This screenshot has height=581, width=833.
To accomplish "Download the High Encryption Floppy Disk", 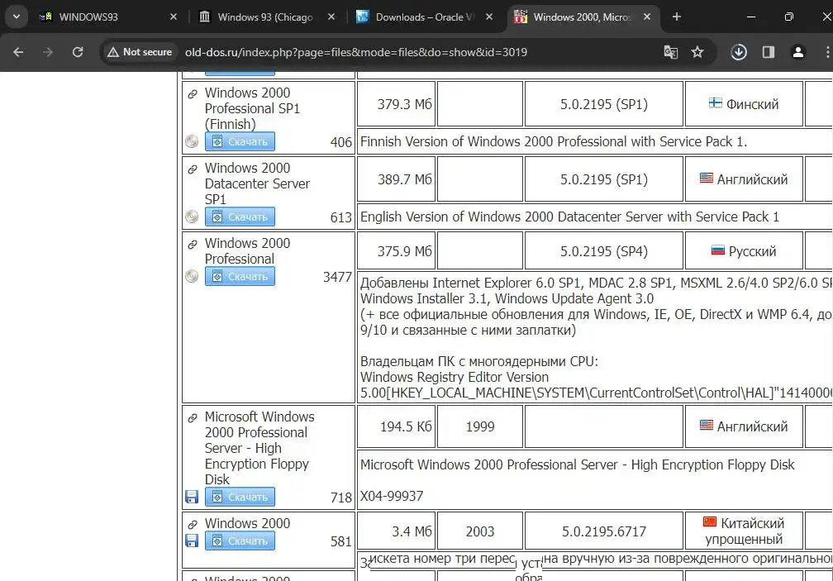I will point(240,497).
